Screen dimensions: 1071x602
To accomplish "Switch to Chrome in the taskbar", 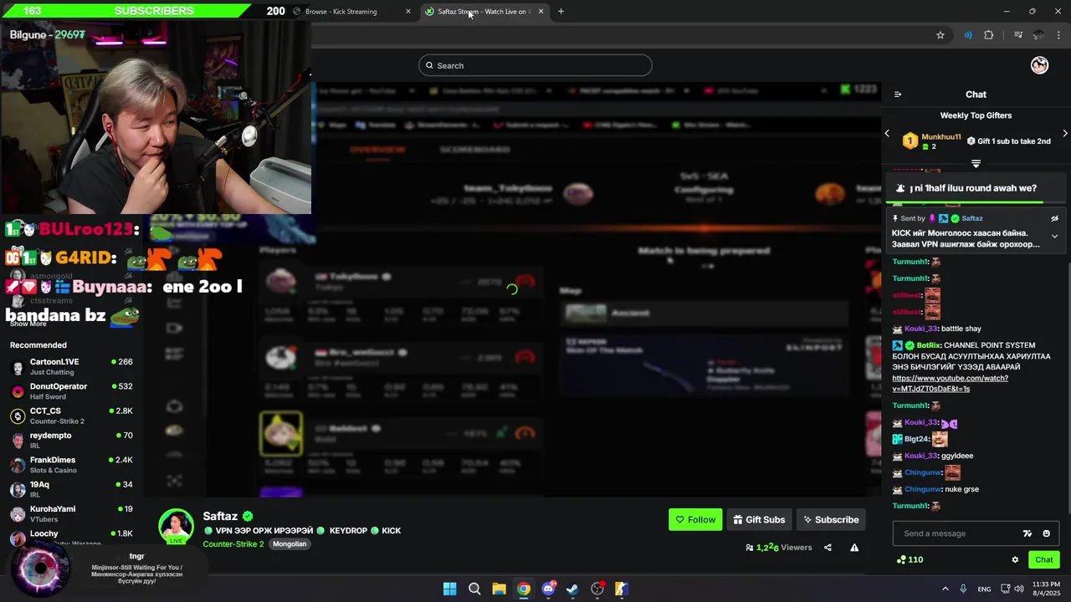I will point(523,589).
